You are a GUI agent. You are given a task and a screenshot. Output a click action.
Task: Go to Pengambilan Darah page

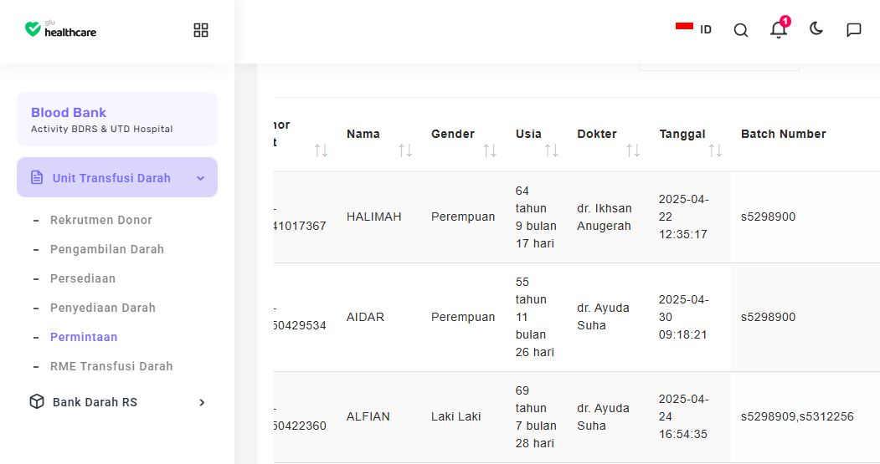pyautogui.click(x=106, y=249)
